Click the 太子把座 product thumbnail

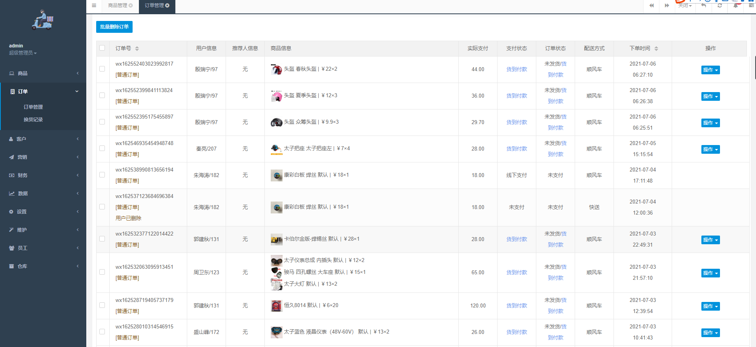[x=276, y=149]
